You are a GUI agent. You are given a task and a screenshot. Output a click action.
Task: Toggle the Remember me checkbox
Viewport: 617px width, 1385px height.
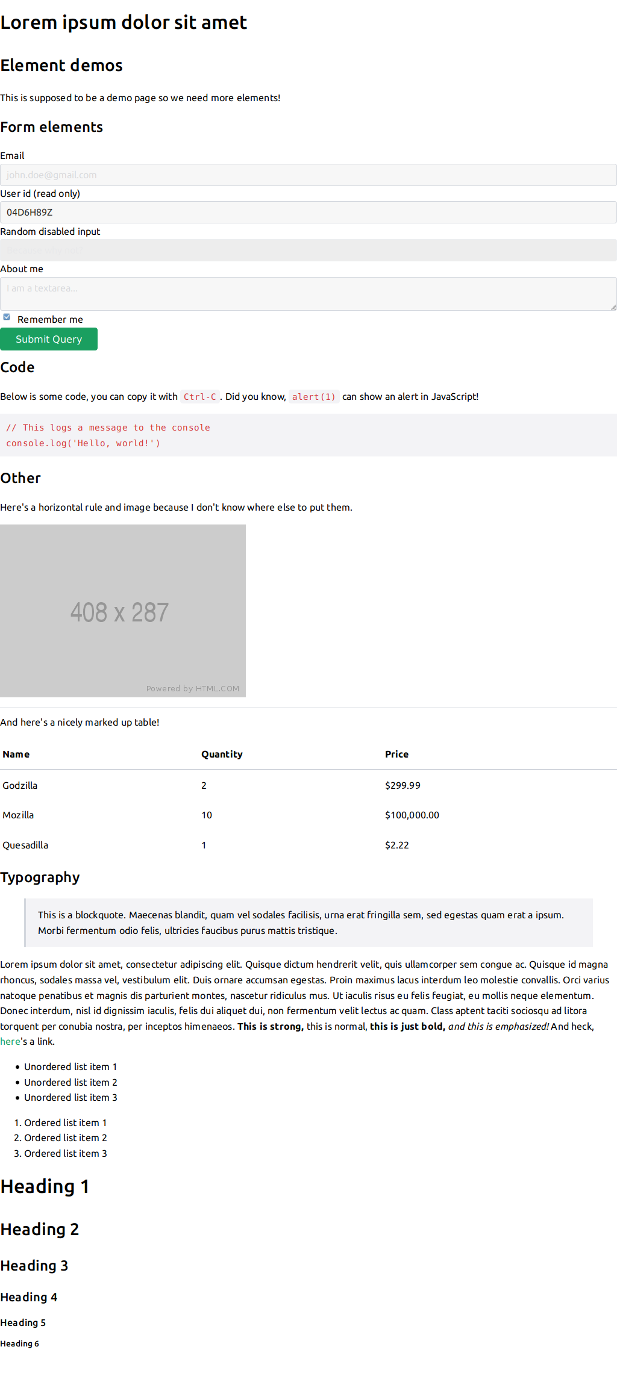(7, 317)
